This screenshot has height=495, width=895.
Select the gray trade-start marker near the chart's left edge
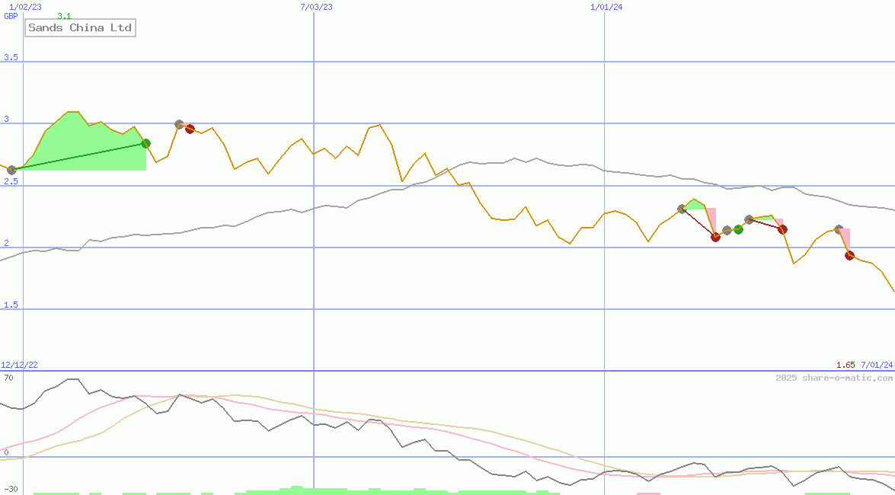[x=11, y=169]
